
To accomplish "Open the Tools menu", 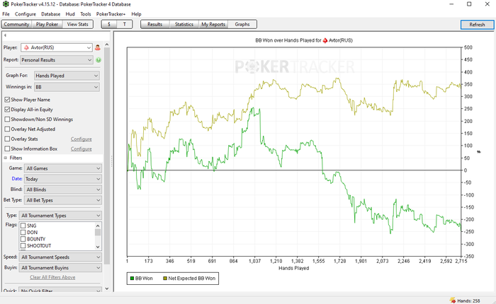I will [x=86, y=14].
